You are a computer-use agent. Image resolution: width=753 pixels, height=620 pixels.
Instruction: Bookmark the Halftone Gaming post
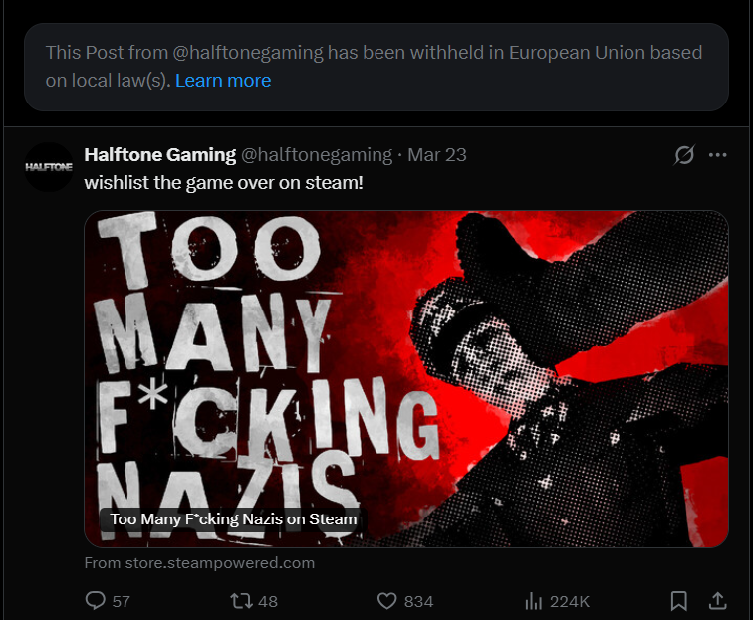point(679,601)
